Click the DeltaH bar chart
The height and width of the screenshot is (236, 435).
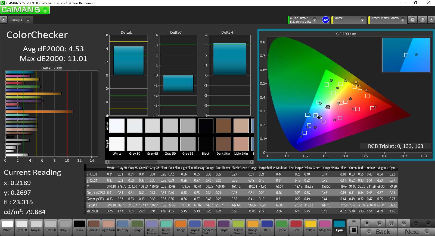pyautogui.click(x=229, y=75)
